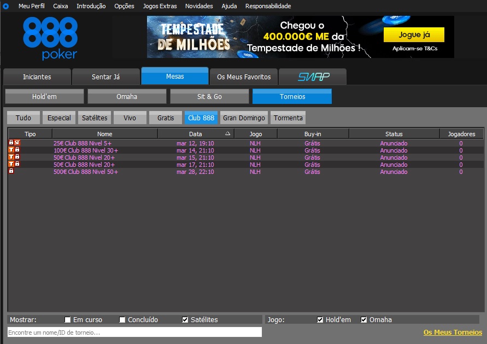The height and width of the screenshot is (344, 487).
Task: Select the Hold'em game type tab
Action: pos(44,97)
